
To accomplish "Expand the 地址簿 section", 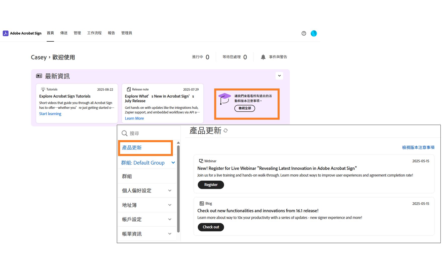I will (170, 205).
